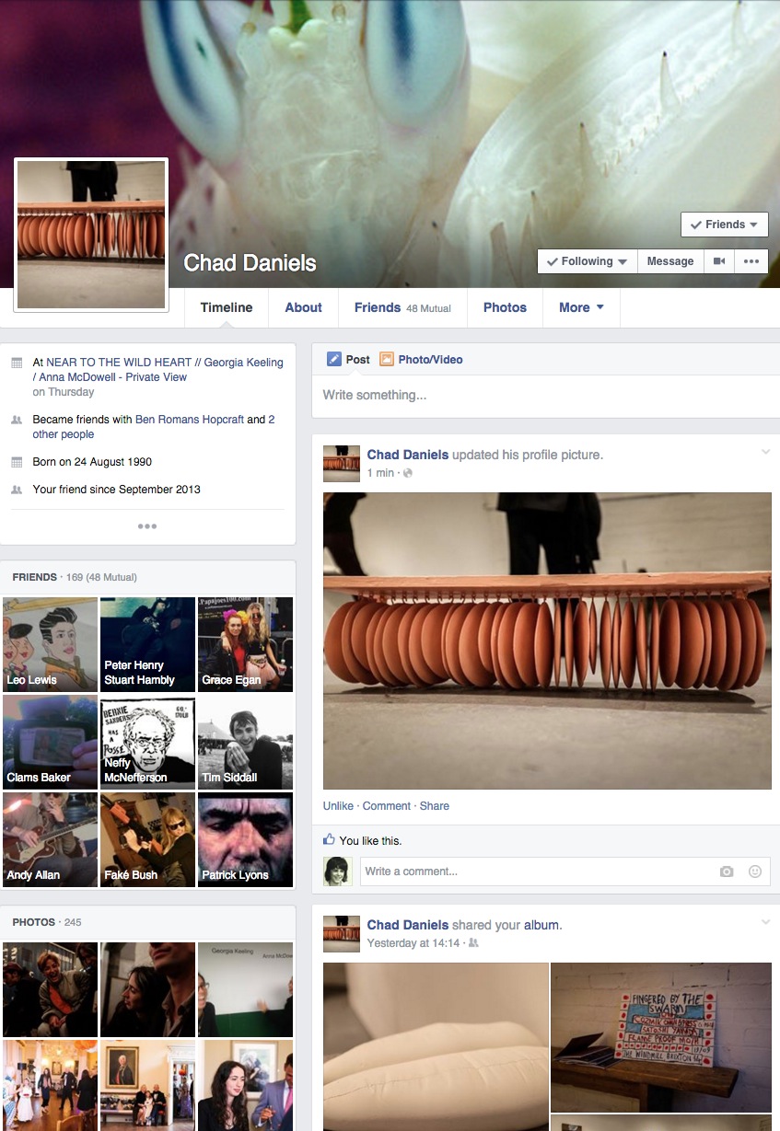Image resolution: width=780 pixels, height=1131 pixels.
Task: Click the Post pencil icon
Action: (x=333, y=360)
